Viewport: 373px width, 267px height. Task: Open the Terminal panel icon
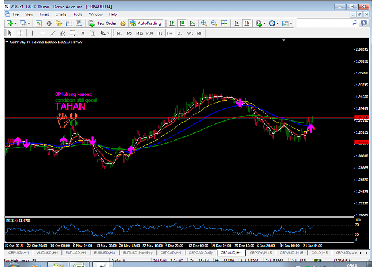point(69,23)
